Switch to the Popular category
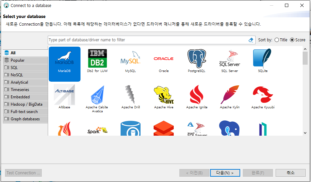 click(x=25, y=60)
